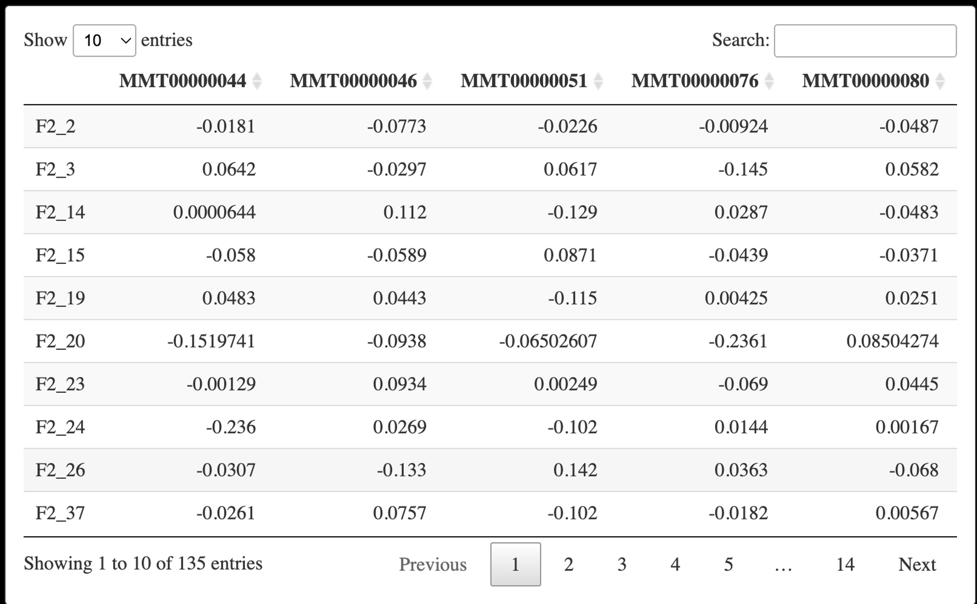Click the Previous pagination button

pyautogui.click(x=433, y=564)
